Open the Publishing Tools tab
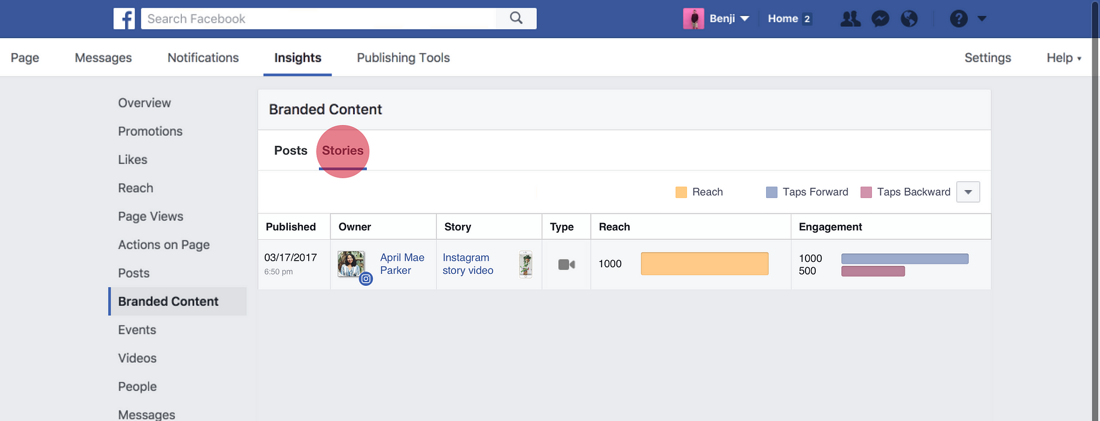Viewport: 1100px width, 421px height. tap(403, 58)
